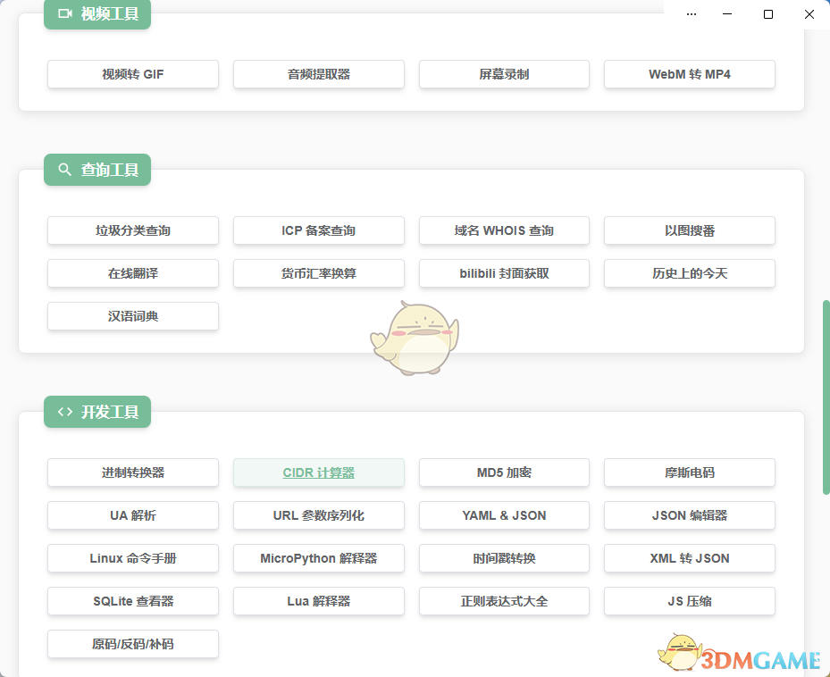Open the 域名 WHOIS 查询 tool
Screen dimensions: 830x677
coord(504,230)
